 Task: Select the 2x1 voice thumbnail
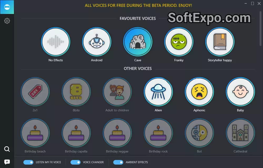click(35, 92)
